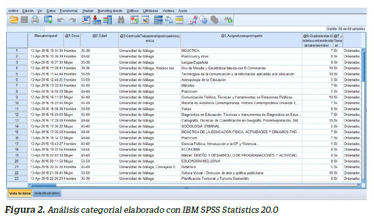Select 'Varias' cell in row 11
This screenshot has width=374, height=219.
click(241, 109)
